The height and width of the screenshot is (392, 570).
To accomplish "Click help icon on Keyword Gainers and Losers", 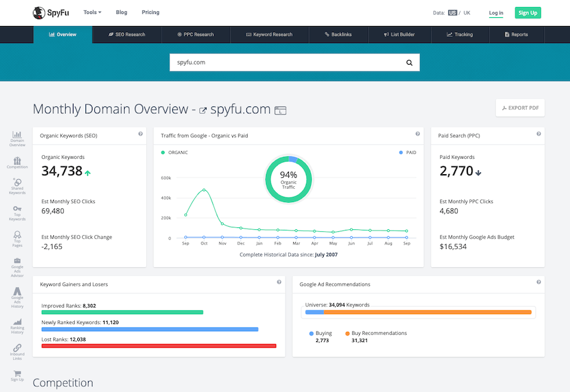I will 279,282.
